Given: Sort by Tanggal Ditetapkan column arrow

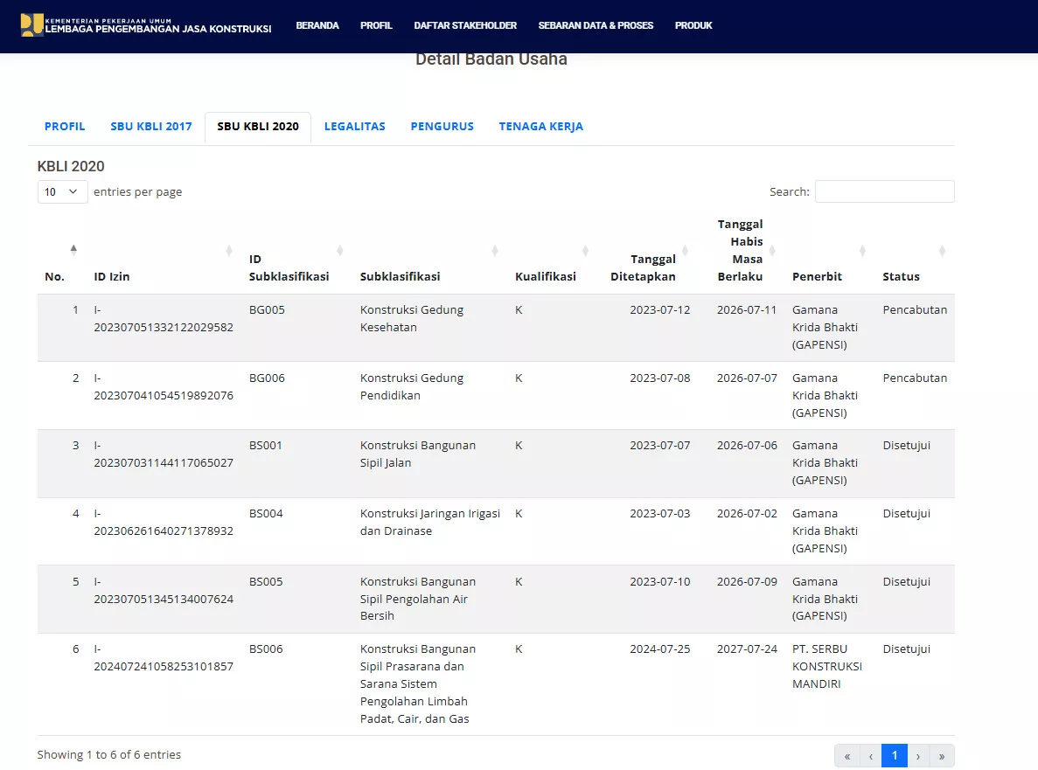Looking at the screenshot, I should click(685, 251).
